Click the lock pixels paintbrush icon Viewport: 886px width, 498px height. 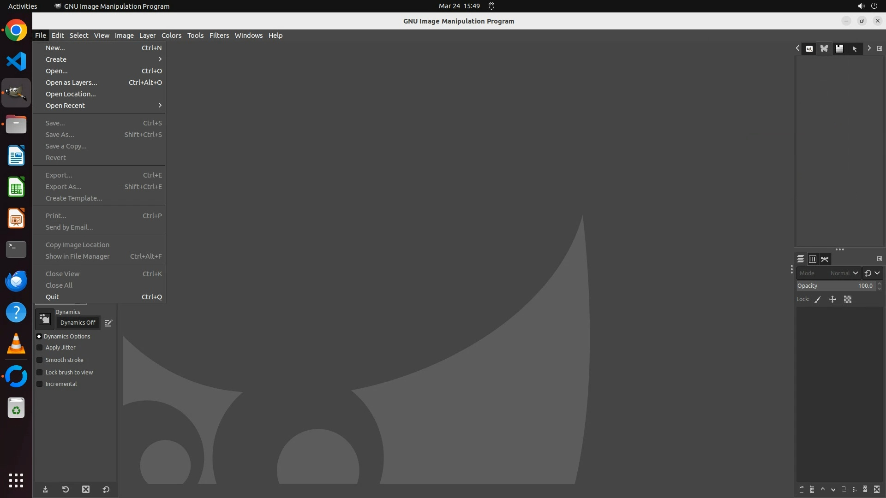[818, 299]
